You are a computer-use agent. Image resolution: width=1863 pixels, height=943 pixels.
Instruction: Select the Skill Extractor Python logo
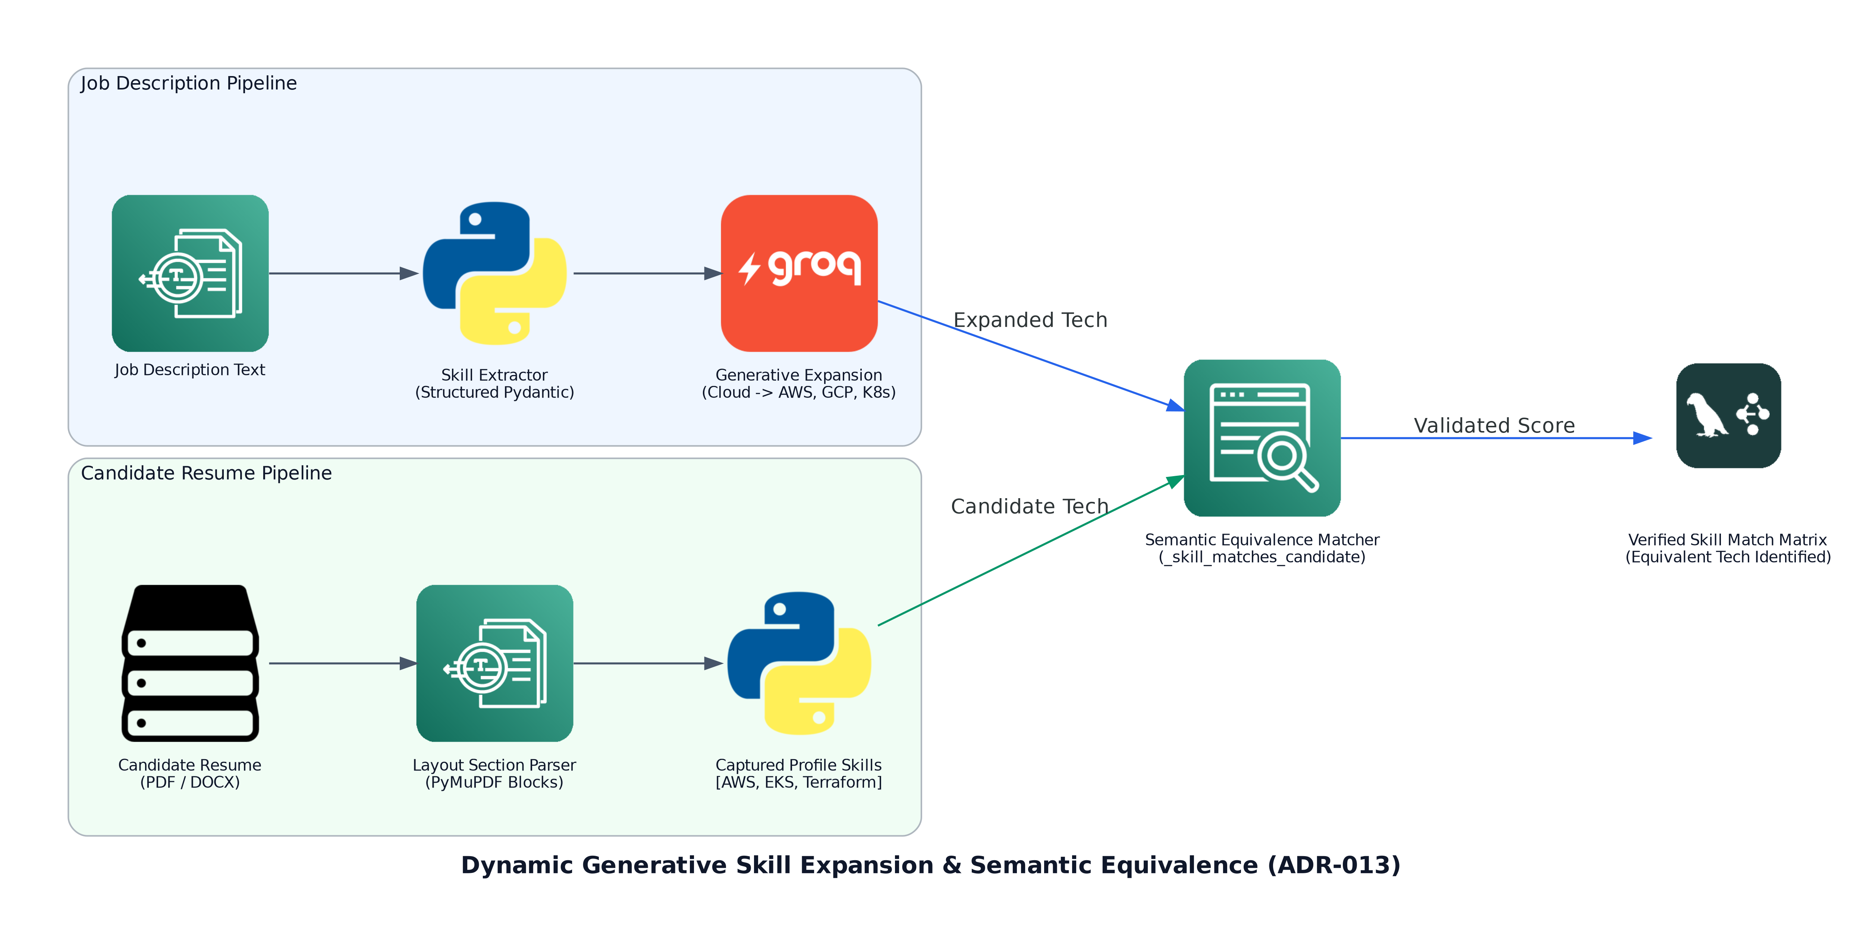pos(495,273)
